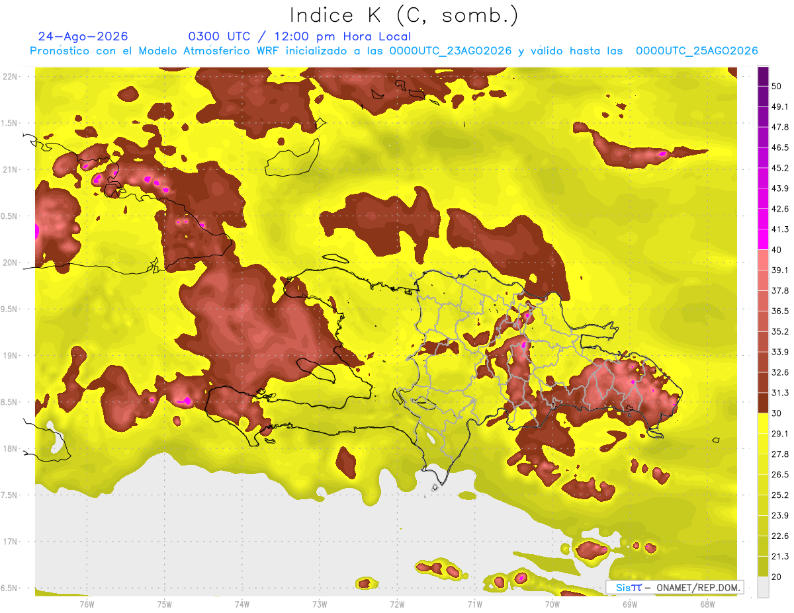Image resolution: width=794 pixels, height=613 pixels.
Task: Click the legend value "36.5"
Action: pos(781,311)
